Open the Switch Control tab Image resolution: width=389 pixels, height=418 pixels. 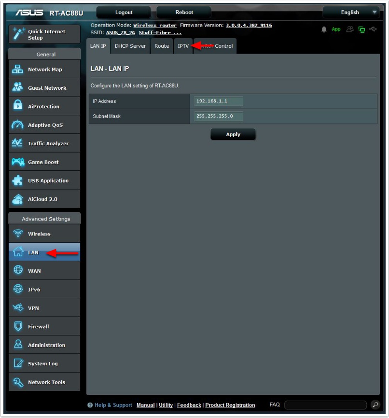(215, 46)
